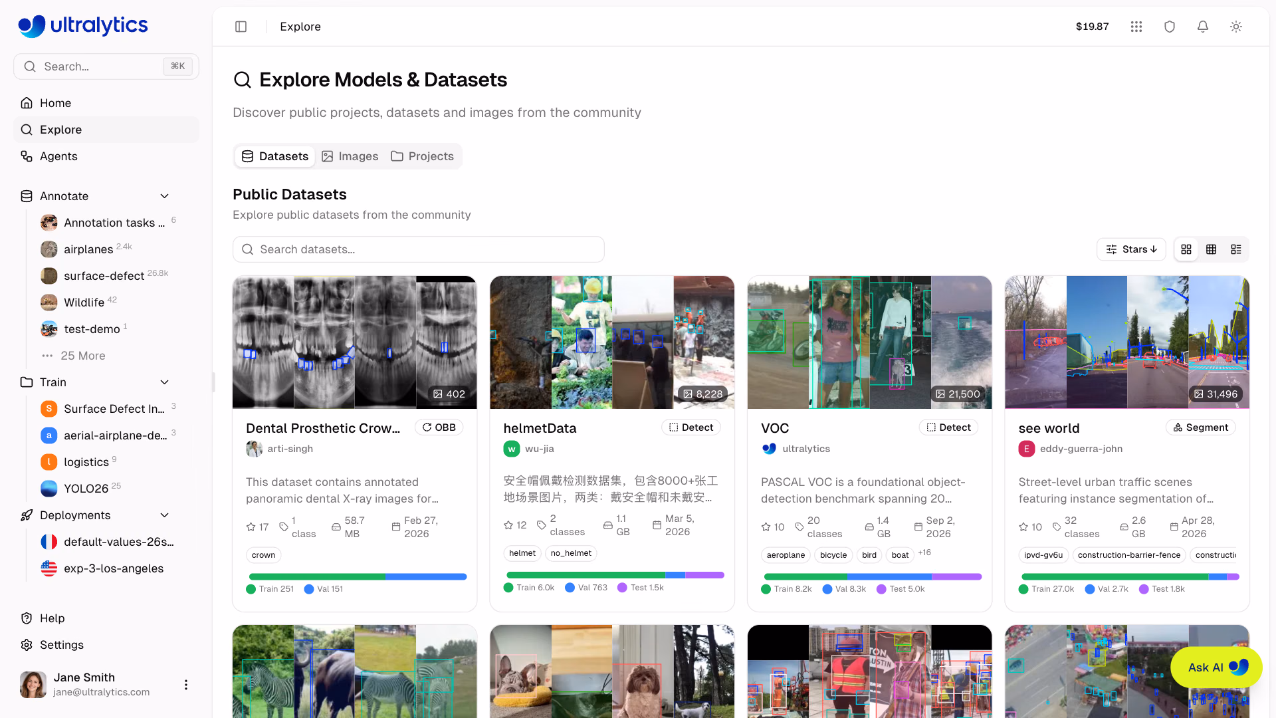Toggle light theme sun icon
Image resolution: width=1276 pixels, height=718 pixels.
pos(1236,27)
